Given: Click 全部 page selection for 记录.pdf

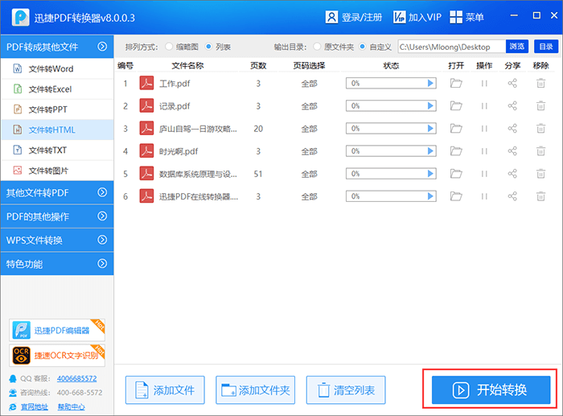Looking at the screenshot, I should 309,106.
